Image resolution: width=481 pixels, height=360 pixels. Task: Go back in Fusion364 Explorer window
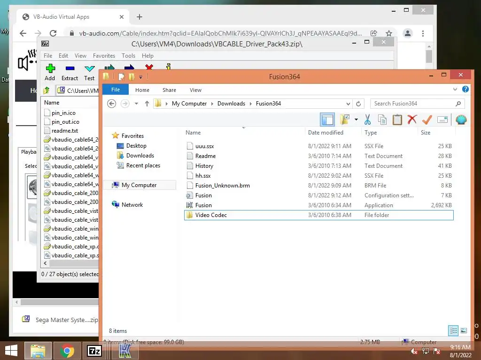click(x=112, y=104)
